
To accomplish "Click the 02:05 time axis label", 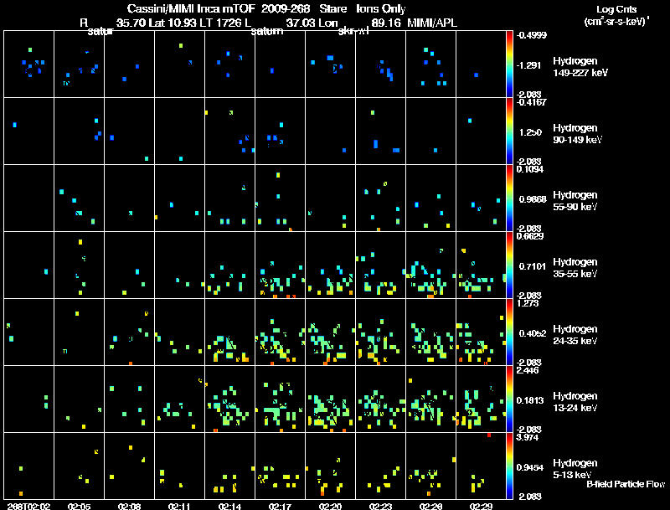I will tap(79, 506).
